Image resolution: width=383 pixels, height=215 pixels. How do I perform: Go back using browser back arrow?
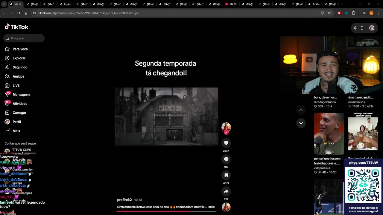coord(4,13)
